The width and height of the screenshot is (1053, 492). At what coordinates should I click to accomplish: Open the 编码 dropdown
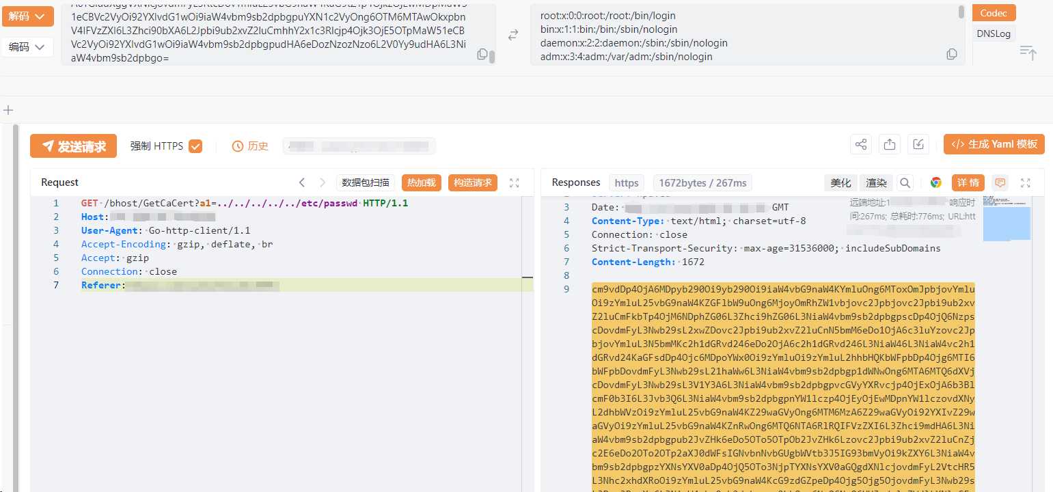point(27,46)
